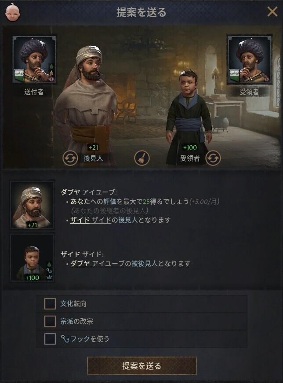
Task: Toggle the フックを使う checkbox
Action: click(50, 339)
